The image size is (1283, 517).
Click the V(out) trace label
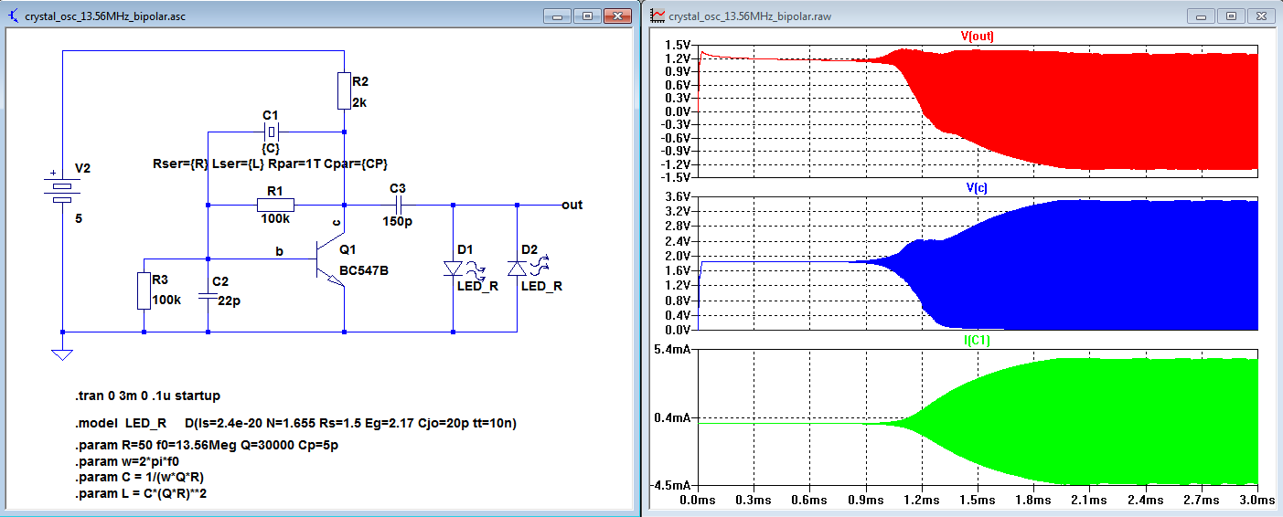tap(976, 37)
